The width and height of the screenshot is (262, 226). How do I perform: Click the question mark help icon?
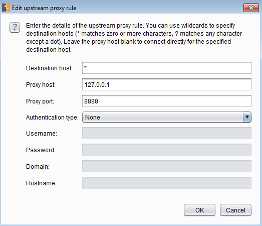pyautogui.click(x=15, y=27)
